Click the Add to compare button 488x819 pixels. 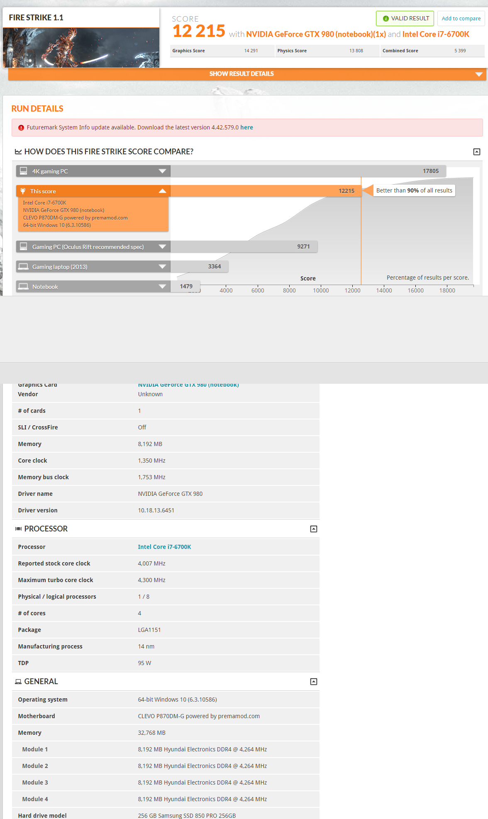coord(461,19)
